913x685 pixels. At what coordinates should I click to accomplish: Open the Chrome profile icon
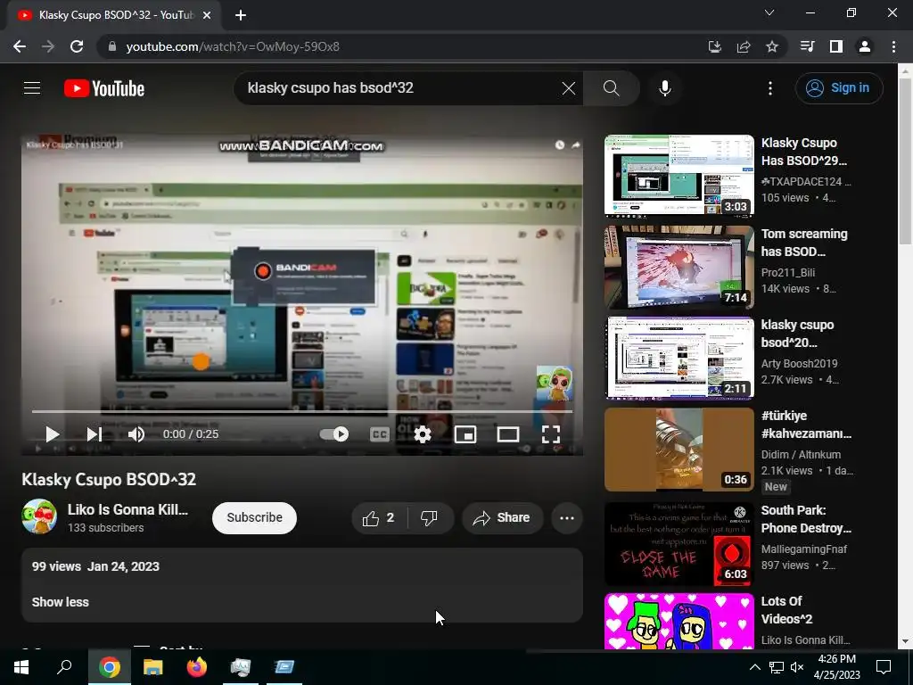865,46
